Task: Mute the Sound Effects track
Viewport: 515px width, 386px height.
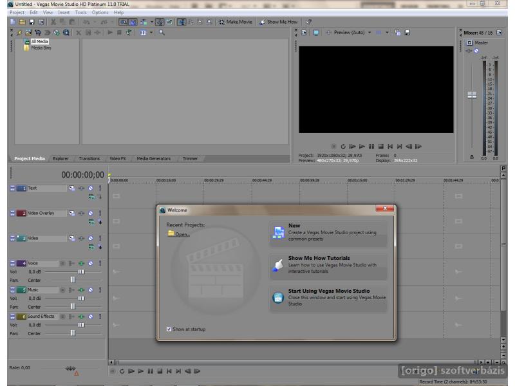Action: [x=91, y=317]
